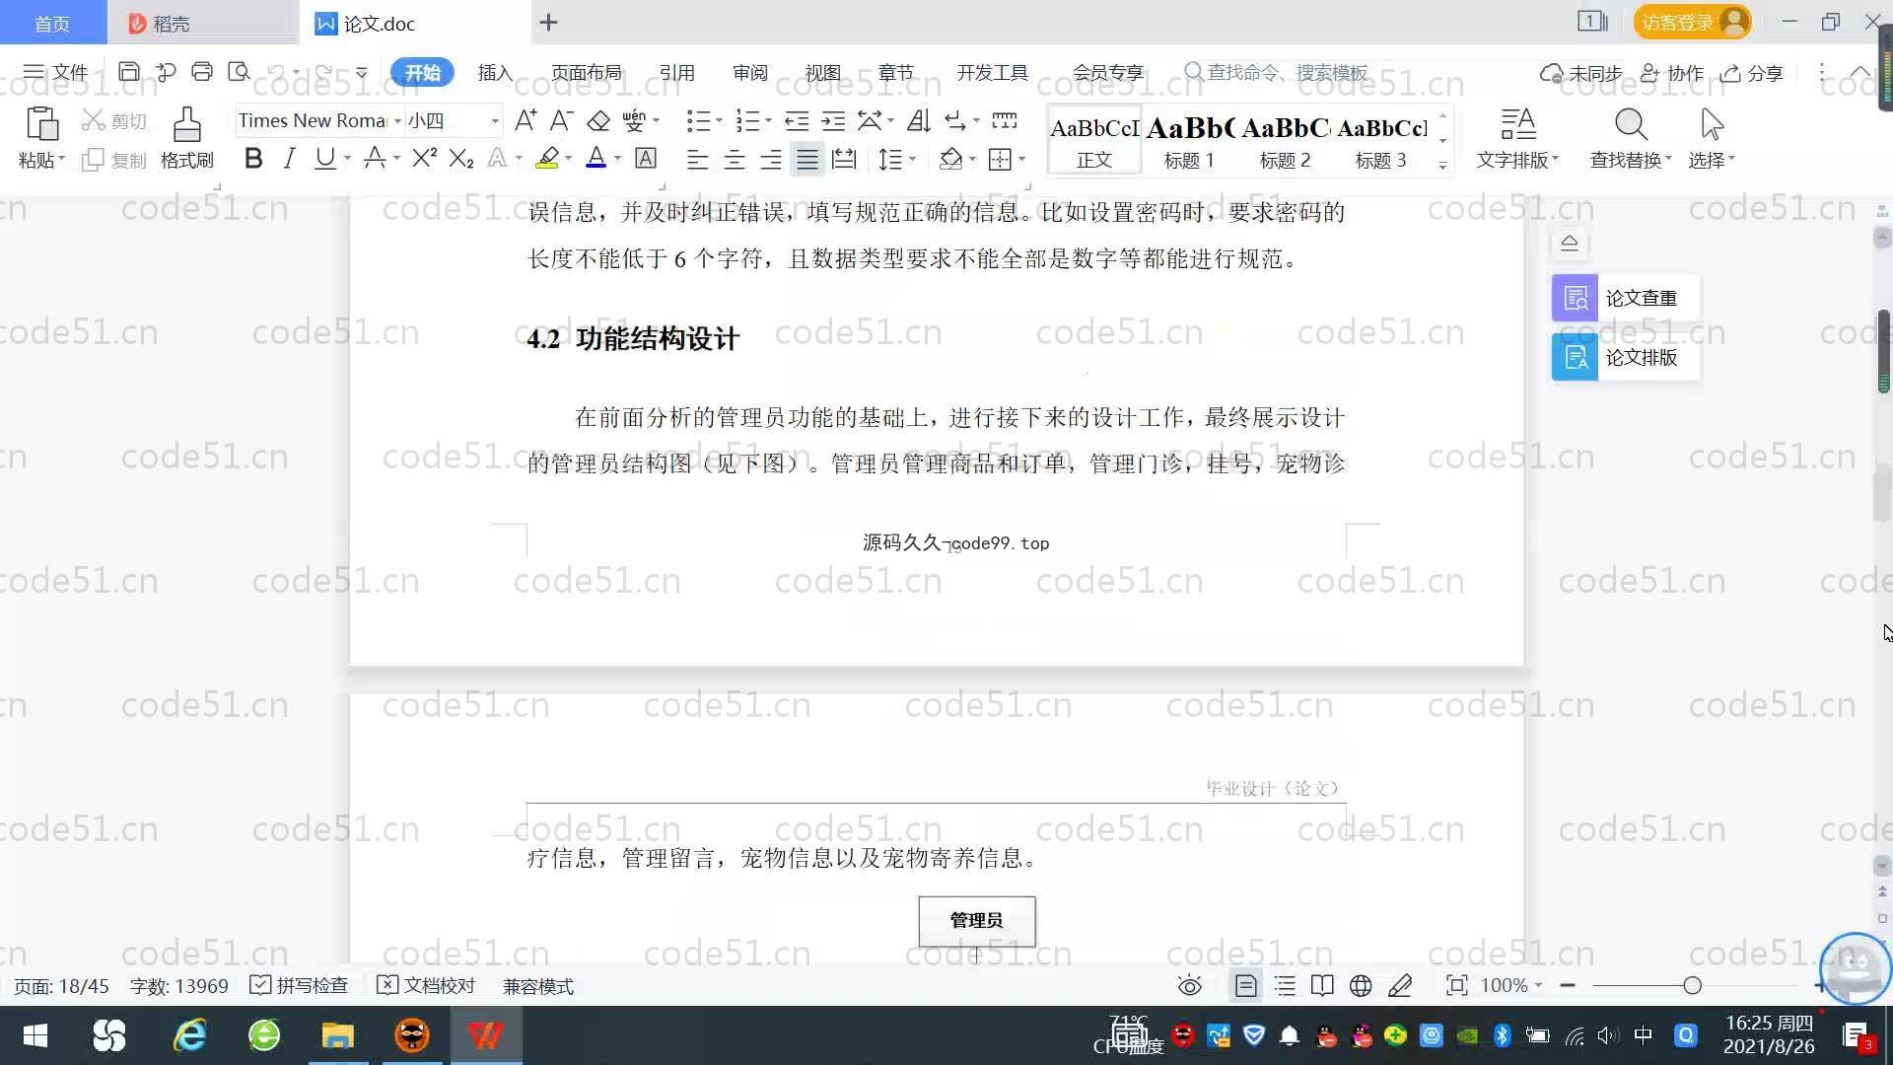
Task: Apply superscript formatting
Action: click(x=425, y=159)
